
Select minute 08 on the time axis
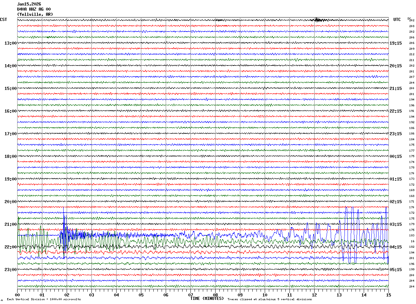(215, 295)
